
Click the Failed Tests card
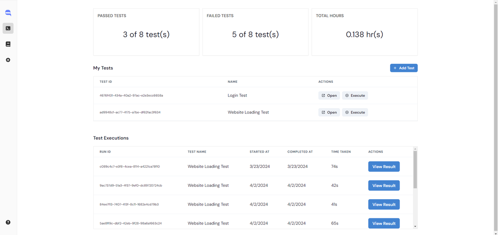tap(256, 32)
